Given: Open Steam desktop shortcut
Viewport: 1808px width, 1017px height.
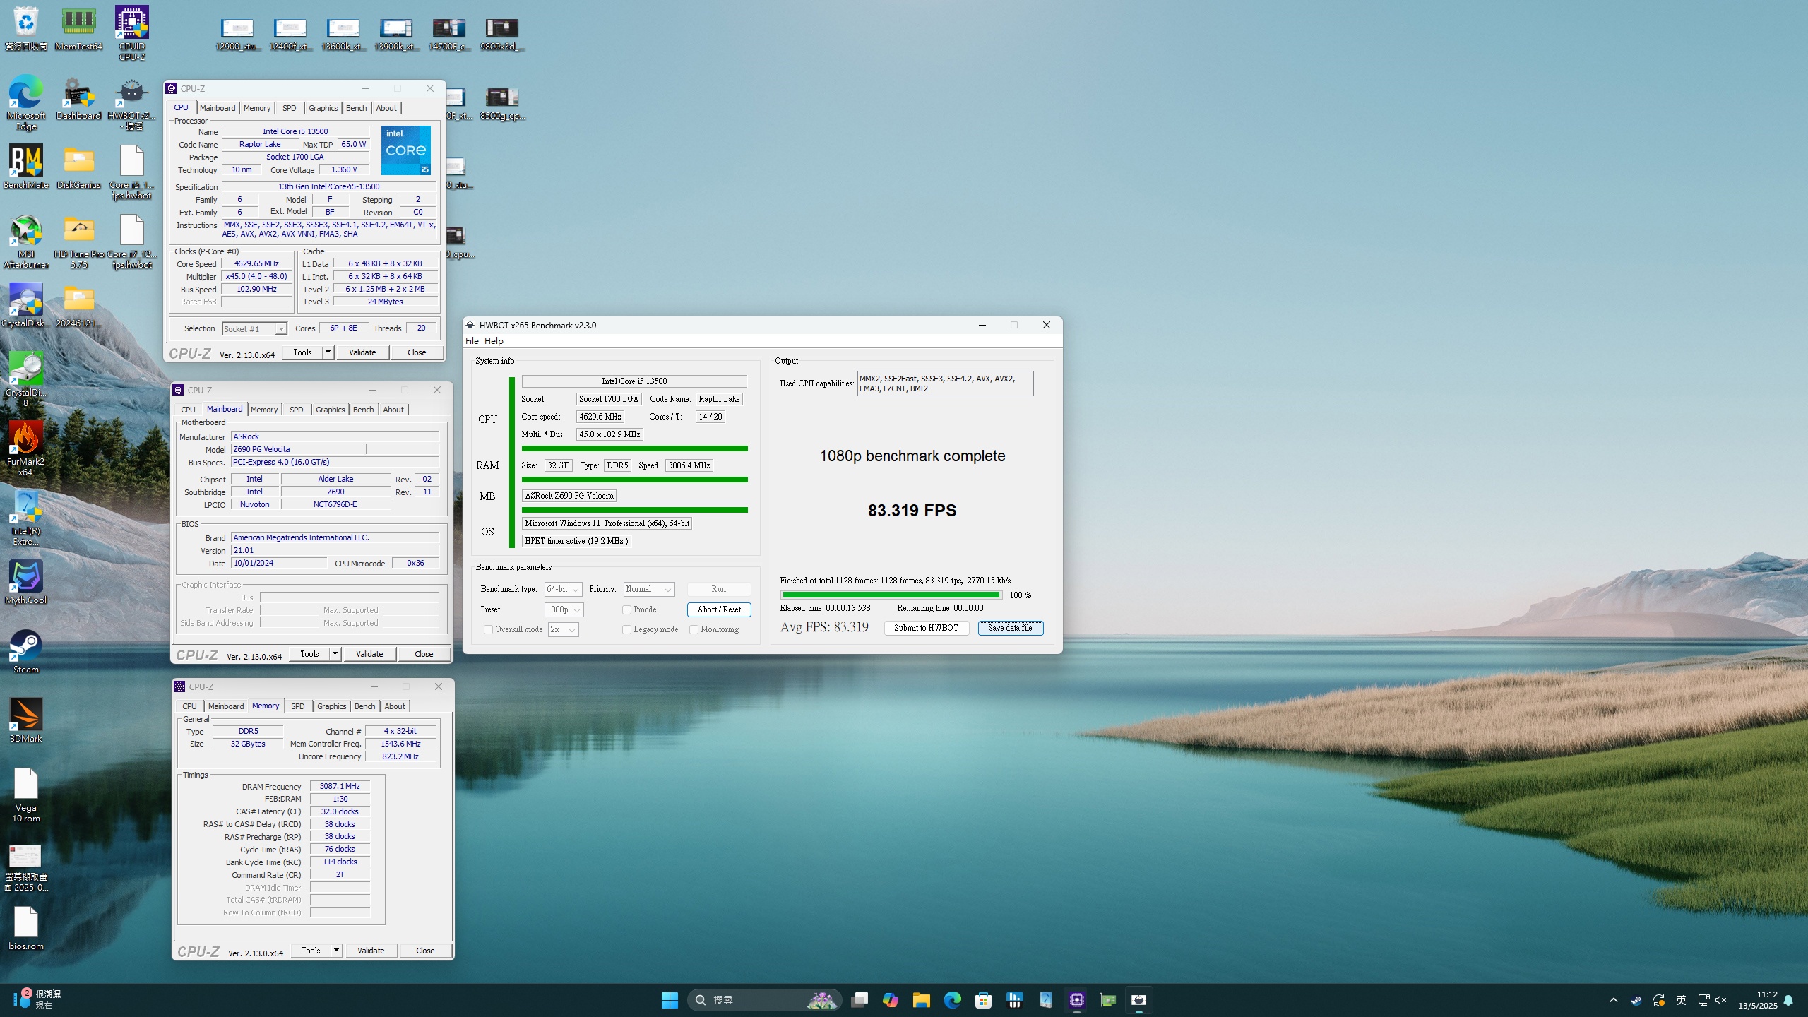Looking at the screenshot, I should (x=26, y=651).
